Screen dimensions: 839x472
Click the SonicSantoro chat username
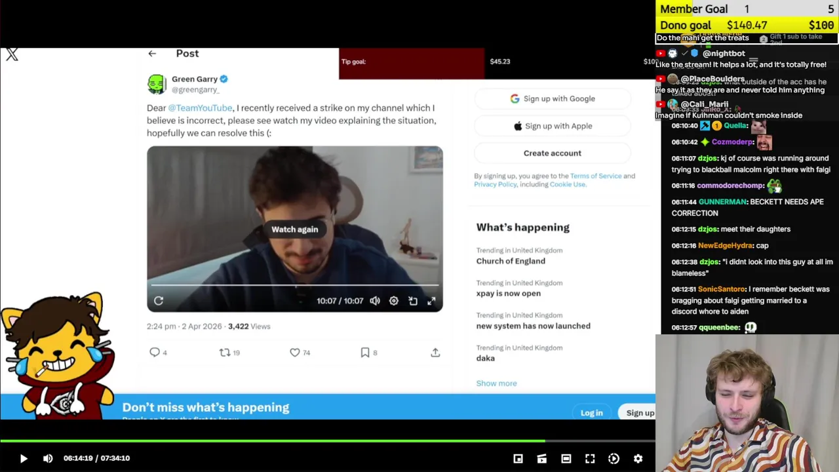click(722, 289)
